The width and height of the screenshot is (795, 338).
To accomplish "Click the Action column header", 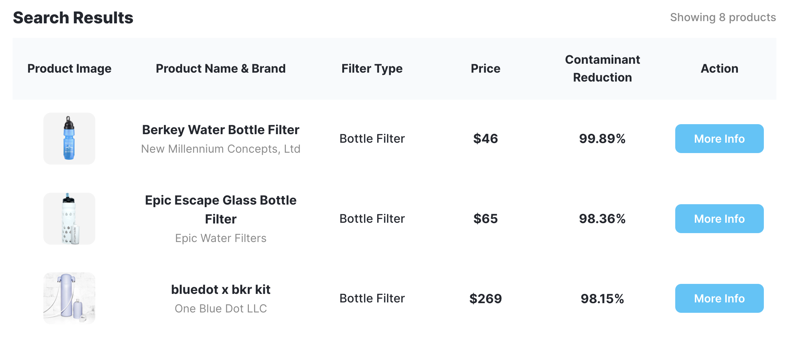I will tap(719, 69).
